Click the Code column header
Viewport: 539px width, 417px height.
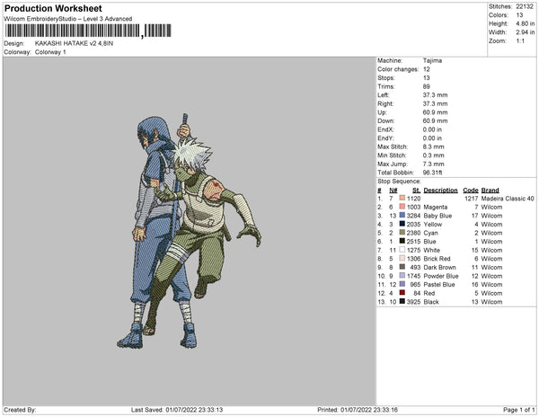click(470, 191)
